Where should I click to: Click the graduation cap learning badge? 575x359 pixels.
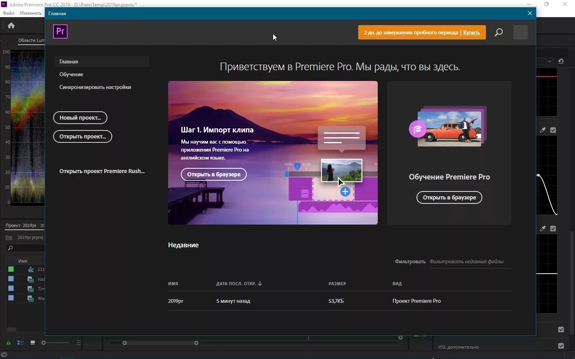coord(418,129)
